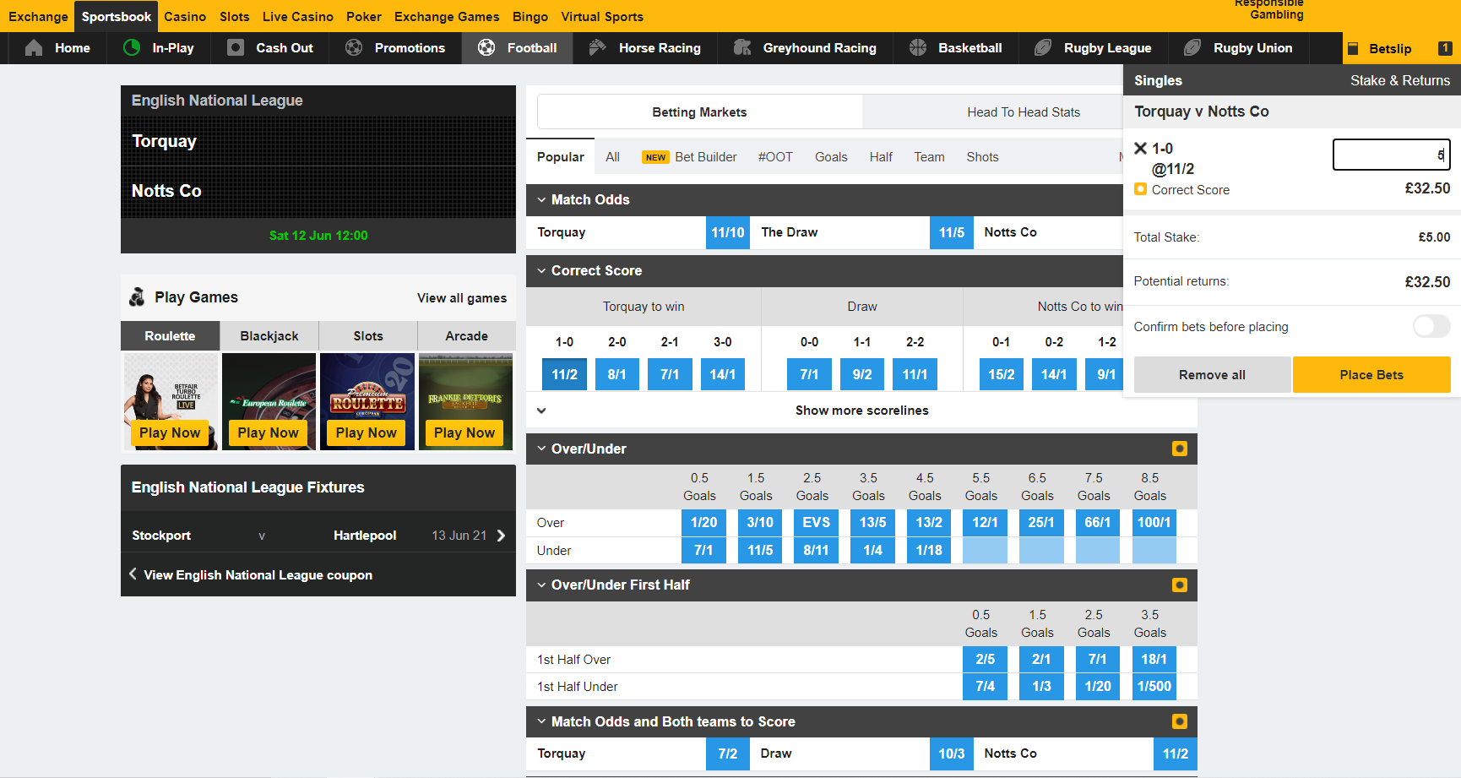Open the Promotions section
The image size is (1461, 778).
point(352,47)
